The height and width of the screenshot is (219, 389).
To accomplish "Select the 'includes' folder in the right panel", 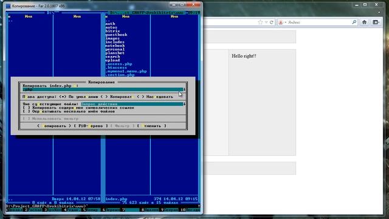I will click(x=115, y=42).
